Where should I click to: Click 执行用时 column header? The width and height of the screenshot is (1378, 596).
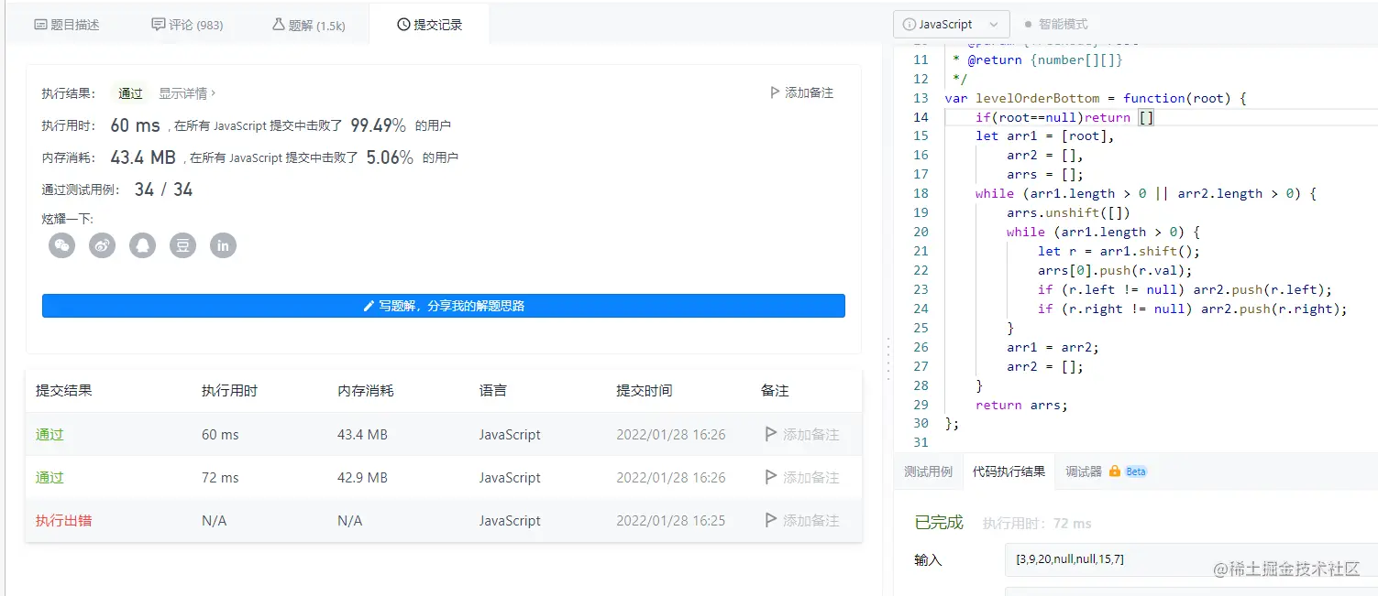[229, 391]
